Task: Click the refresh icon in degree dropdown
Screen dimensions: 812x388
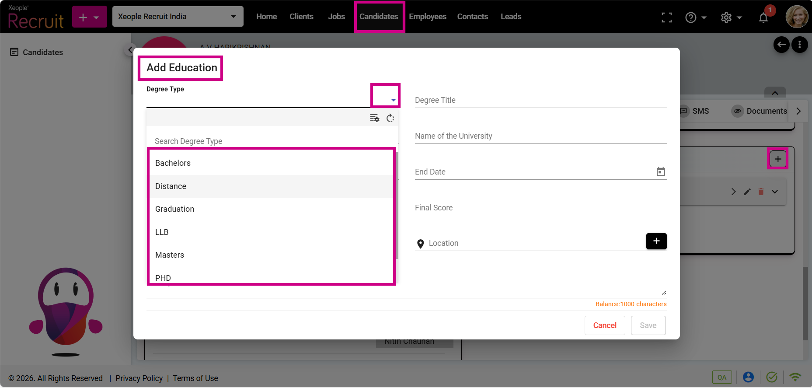Action: [x=390, y=118]
